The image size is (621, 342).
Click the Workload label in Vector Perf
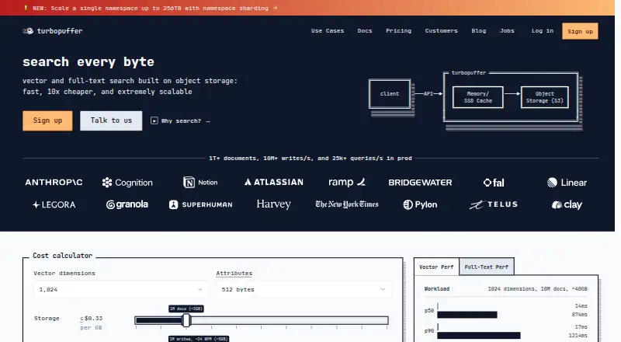[x=437, y=289]
